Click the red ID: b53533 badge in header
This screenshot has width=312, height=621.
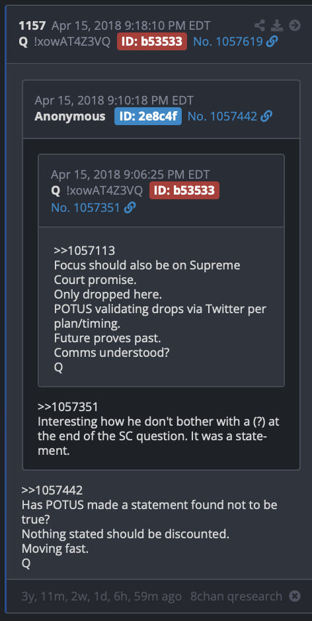pos(152,41)
